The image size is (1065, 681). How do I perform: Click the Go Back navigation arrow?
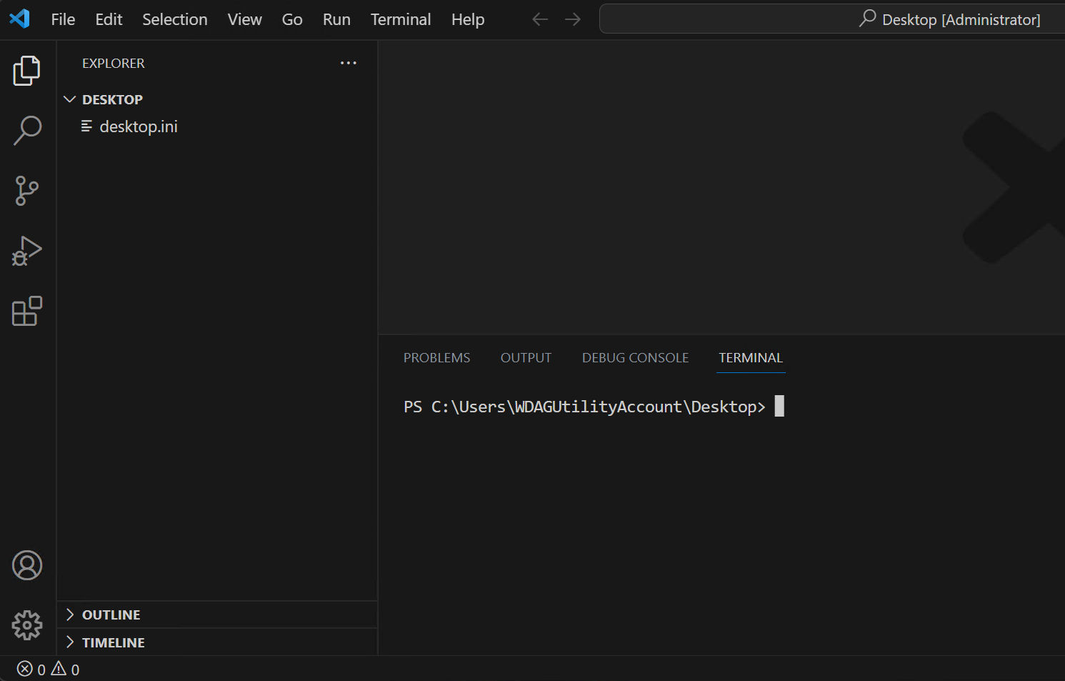click(x=540, y=19)
